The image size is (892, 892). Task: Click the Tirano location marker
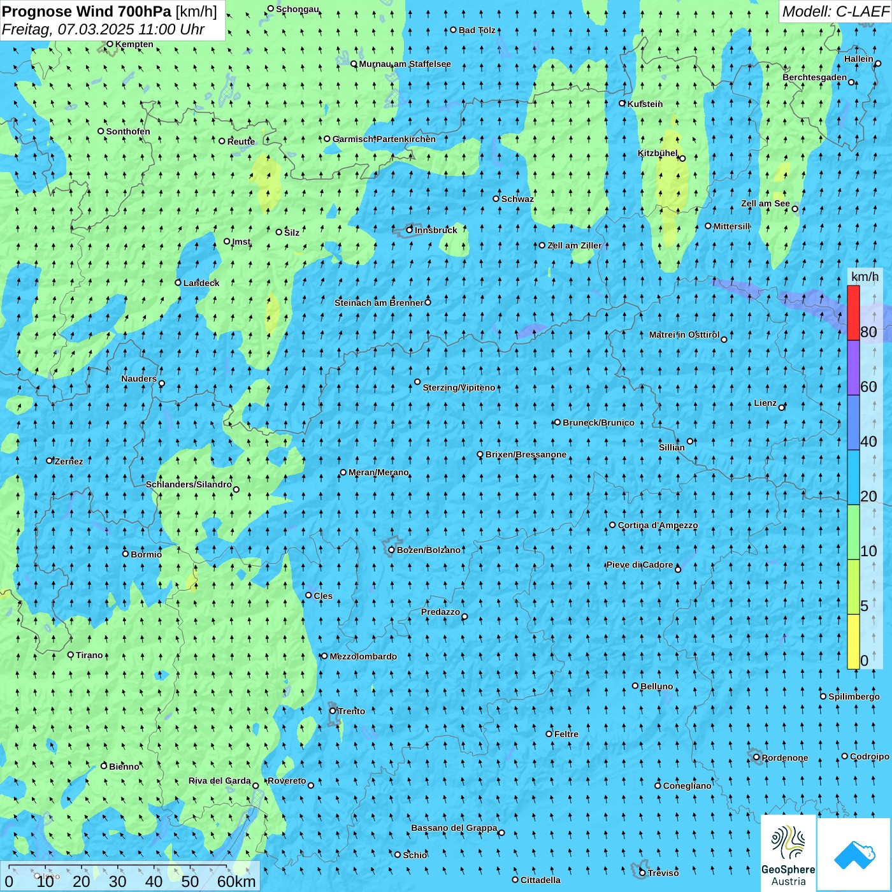click(x=71, y=655)
